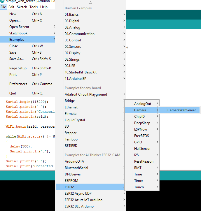Open the Bridge examples submenu

click(x=90, y=101)
